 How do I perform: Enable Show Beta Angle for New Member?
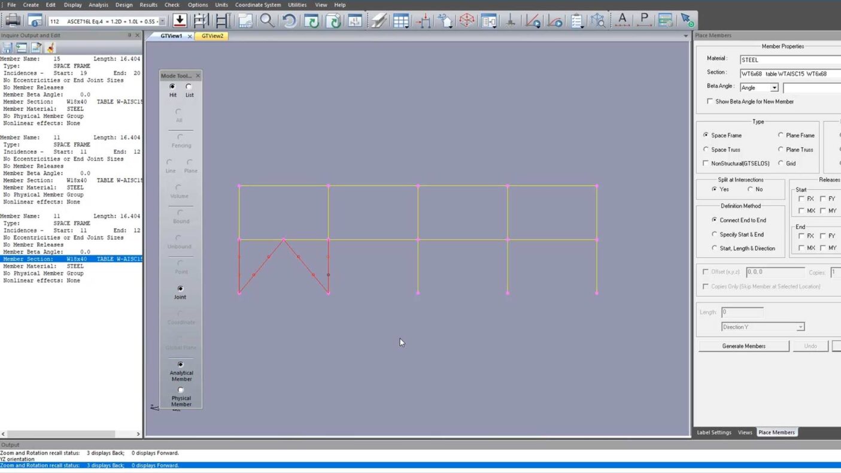tap(710, 102)
